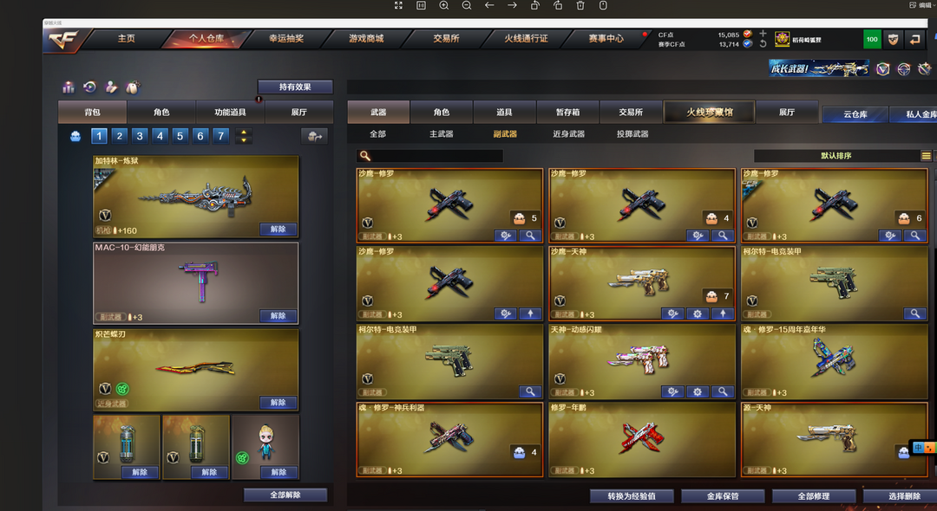Click the actual-size icon beside fullscreen
The image size is (937, 511).
[x=422, y=5]
